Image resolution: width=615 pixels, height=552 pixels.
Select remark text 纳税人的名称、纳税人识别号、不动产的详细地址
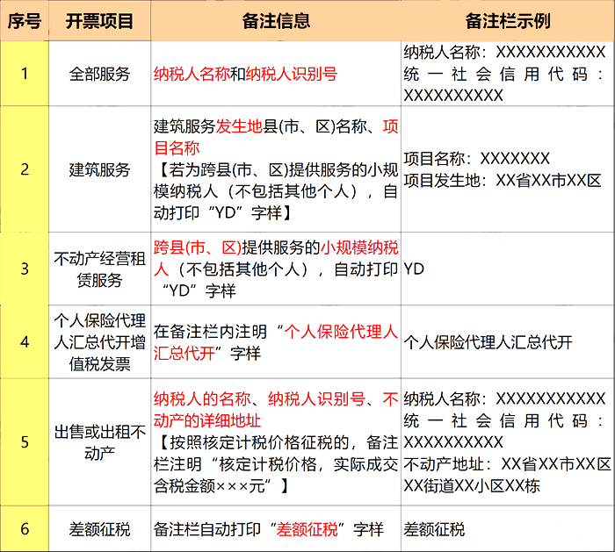pyautogui.click(x=276, y=410)
